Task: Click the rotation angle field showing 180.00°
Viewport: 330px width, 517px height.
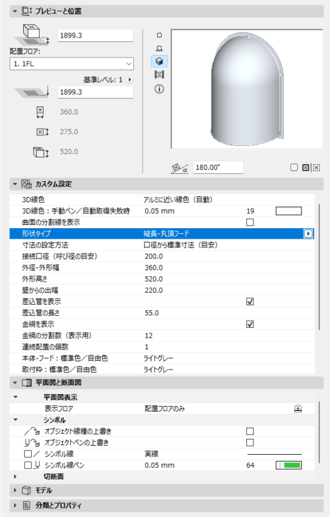Action: (218, 167)
